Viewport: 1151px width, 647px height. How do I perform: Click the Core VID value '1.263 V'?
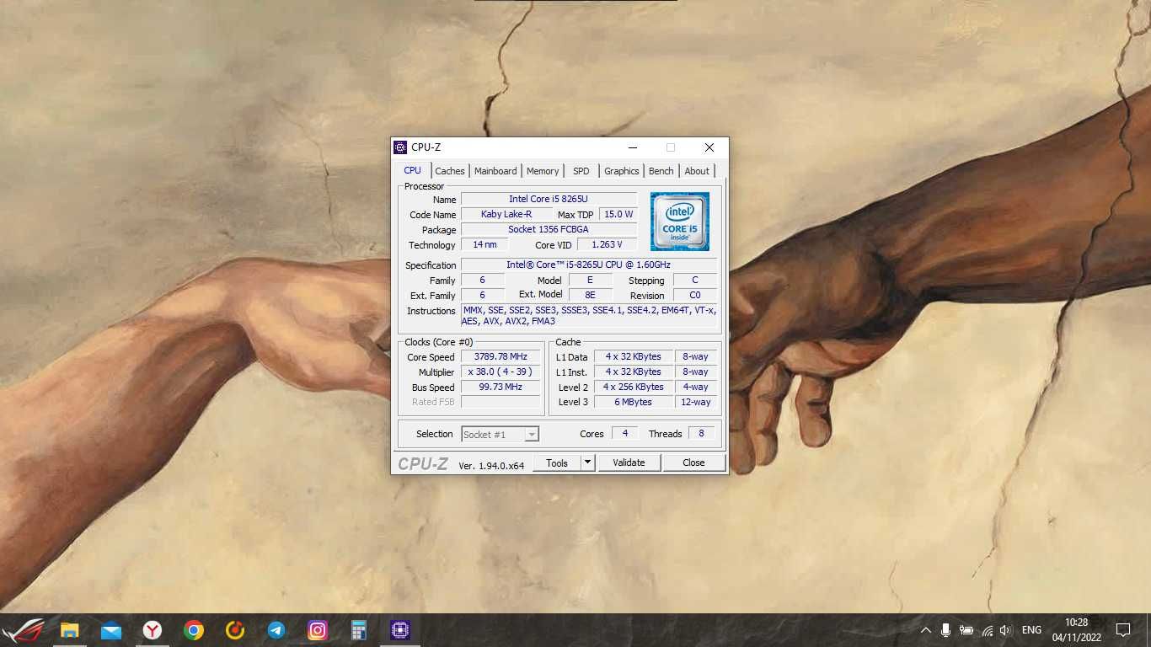(x=607, y=244)
